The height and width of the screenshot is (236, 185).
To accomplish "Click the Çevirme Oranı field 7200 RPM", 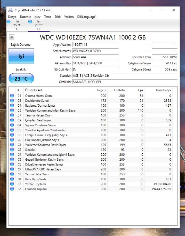I will click(x=165, y=57).
